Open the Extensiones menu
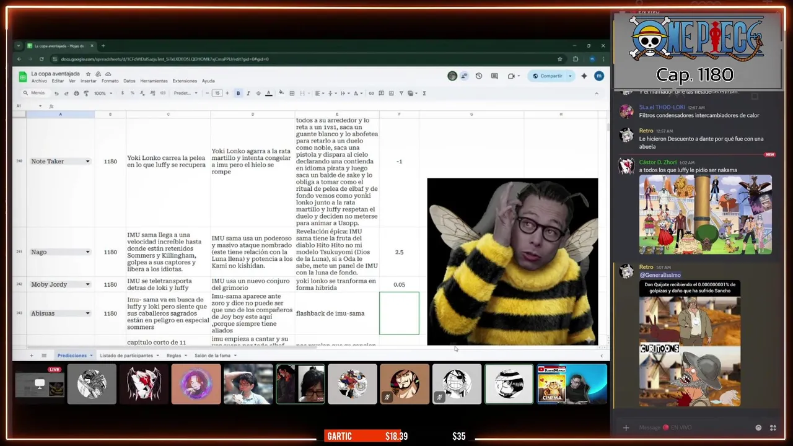Screen dimensions: 793x446 (185, 81)
